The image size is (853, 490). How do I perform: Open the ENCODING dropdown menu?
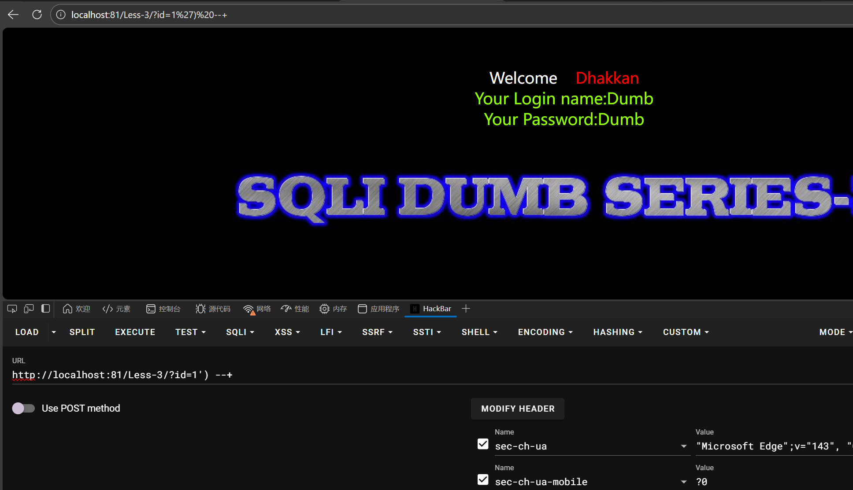(545, 332)
